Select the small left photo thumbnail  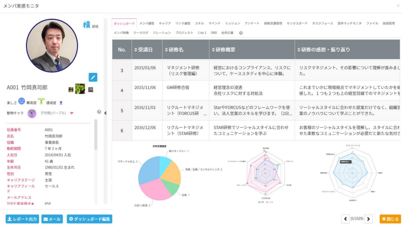point(71,89)
